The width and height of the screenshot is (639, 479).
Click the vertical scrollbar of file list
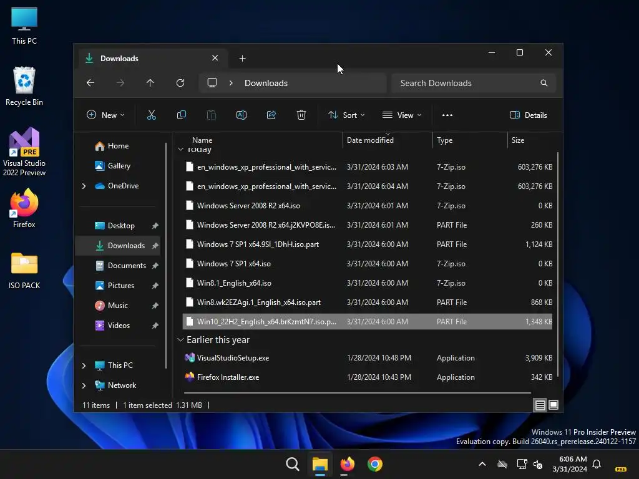tap(557, 264)
